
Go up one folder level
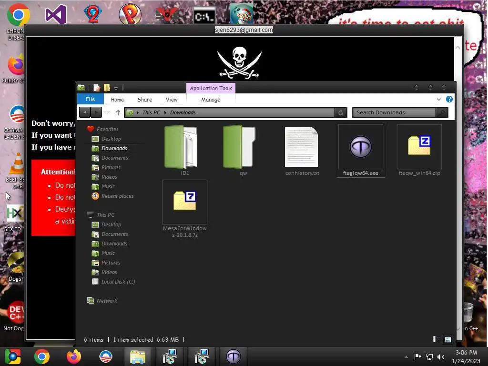[118, 112]
